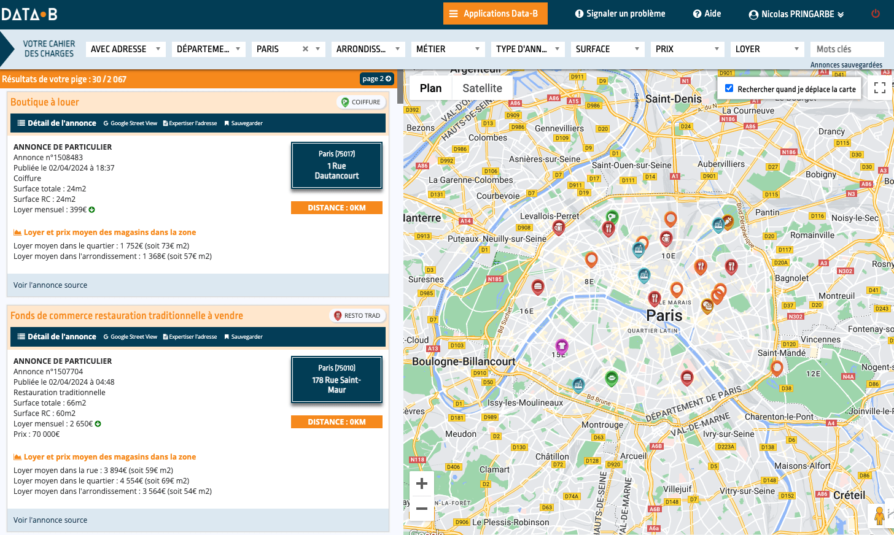Click the RESTO TRAD category badge
The width and height of the screenshot is (894, 535).
click(357, 315)
